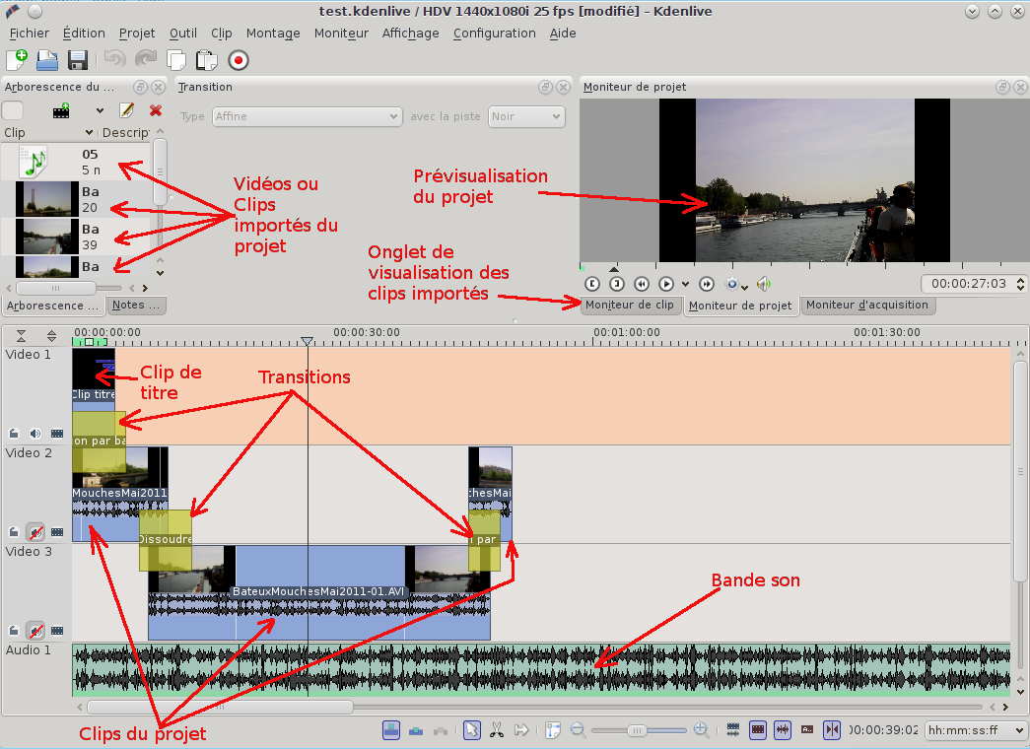This screenshot has width=1030, height=749.
Task: Click the add clip icon in the project tree
Action: pyautogui.click(x=62, y=110)
